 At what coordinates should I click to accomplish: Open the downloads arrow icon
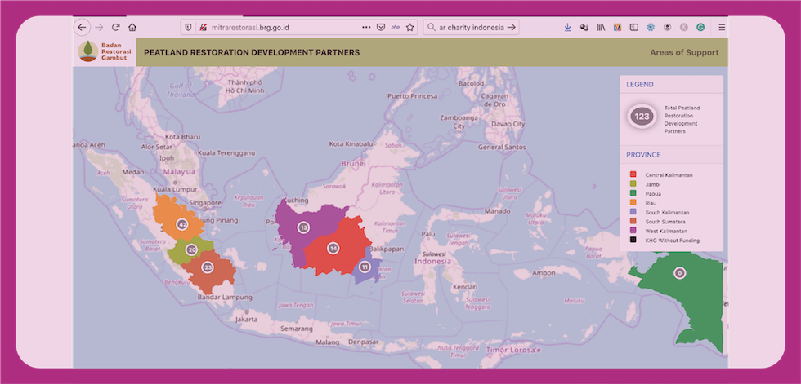click(x=567, y=28)
